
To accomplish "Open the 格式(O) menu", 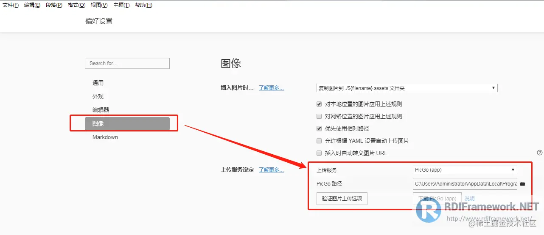I will pyautogui.click(x=77, y=5).
